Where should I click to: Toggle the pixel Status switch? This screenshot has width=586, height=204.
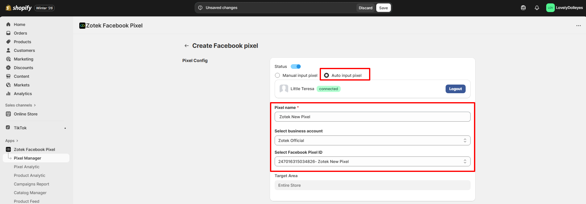coord(296,66)
